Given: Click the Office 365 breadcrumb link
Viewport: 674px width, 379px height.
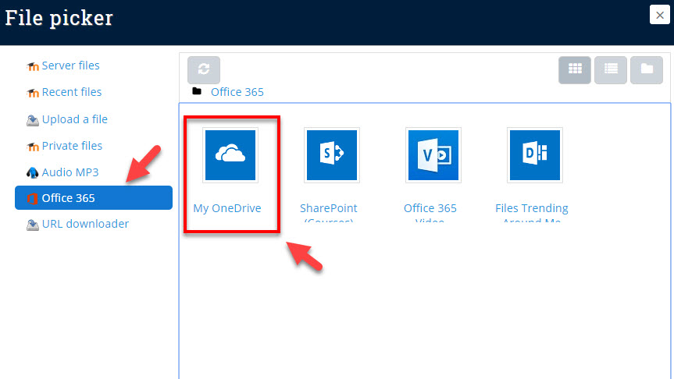Looking at the screenshot, I should (x=237, y=92).
